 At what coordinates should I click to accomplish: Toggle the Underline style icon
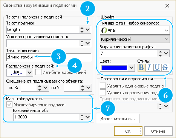pyautogui.click(x=157, y=67)
